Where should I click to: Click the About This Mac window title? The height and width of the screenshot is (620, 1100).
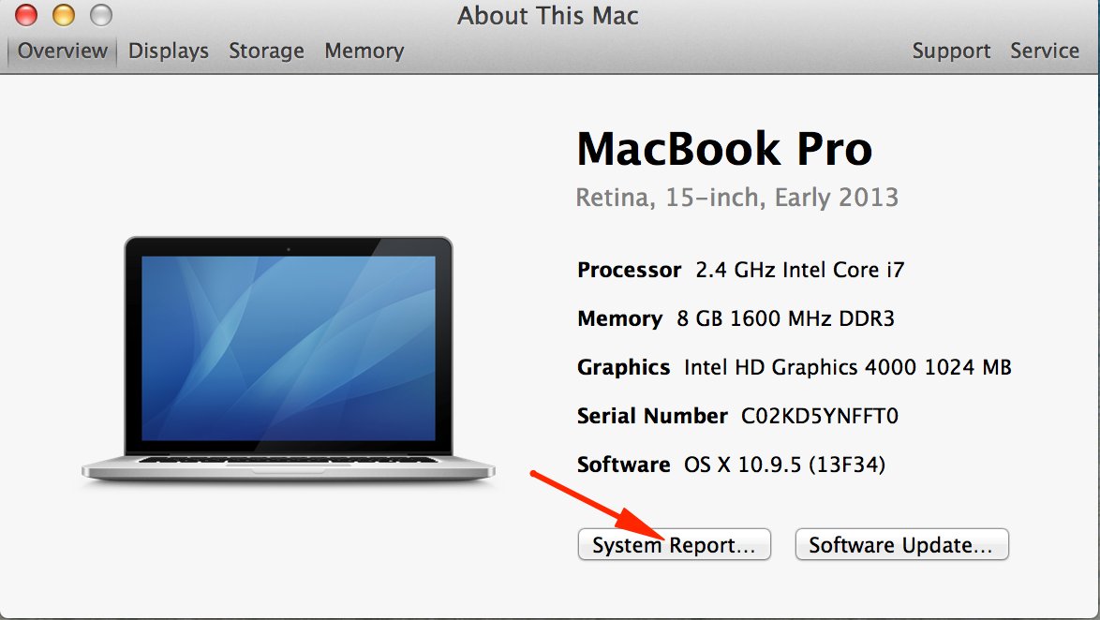[x=548, y=15]
